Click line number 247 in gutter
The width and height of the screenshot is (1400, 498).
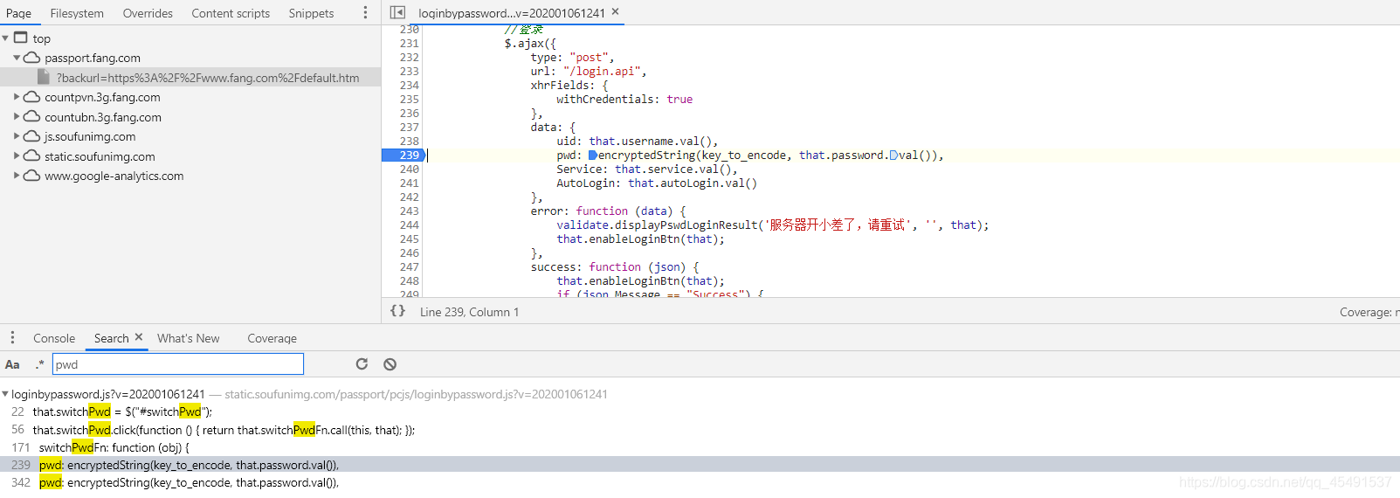pos(409,266)
